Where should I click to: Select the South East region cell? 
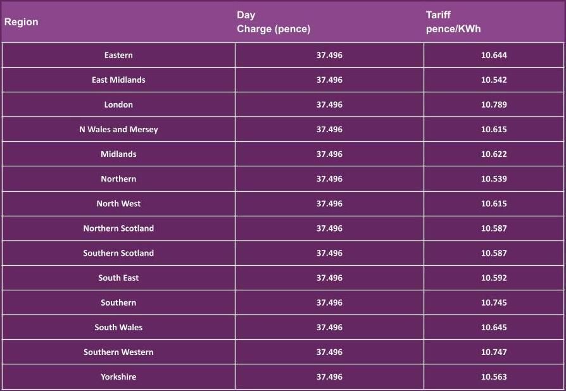pos(118,277)
